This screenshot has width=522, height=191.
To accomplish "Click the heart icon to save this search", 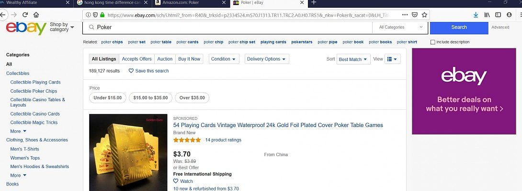I will pos(131,71).
